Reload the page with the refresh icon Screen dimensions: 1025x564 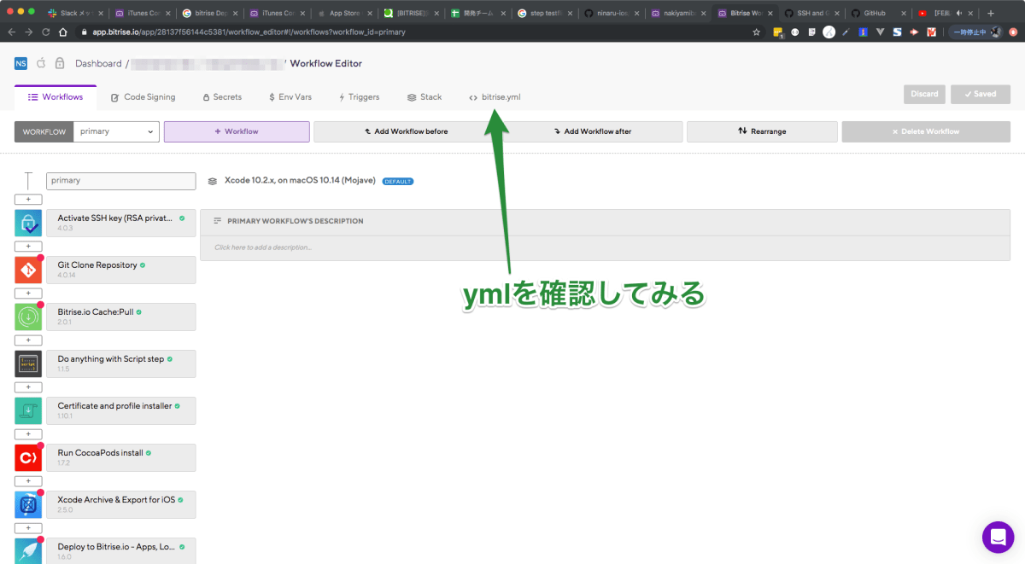click(x=46, y=32)
